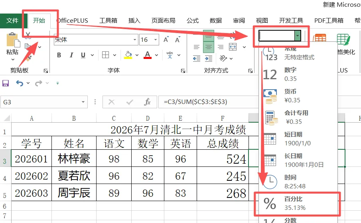
Task: Expand the Name Box dropdown for G3
Action: point(83,102)
